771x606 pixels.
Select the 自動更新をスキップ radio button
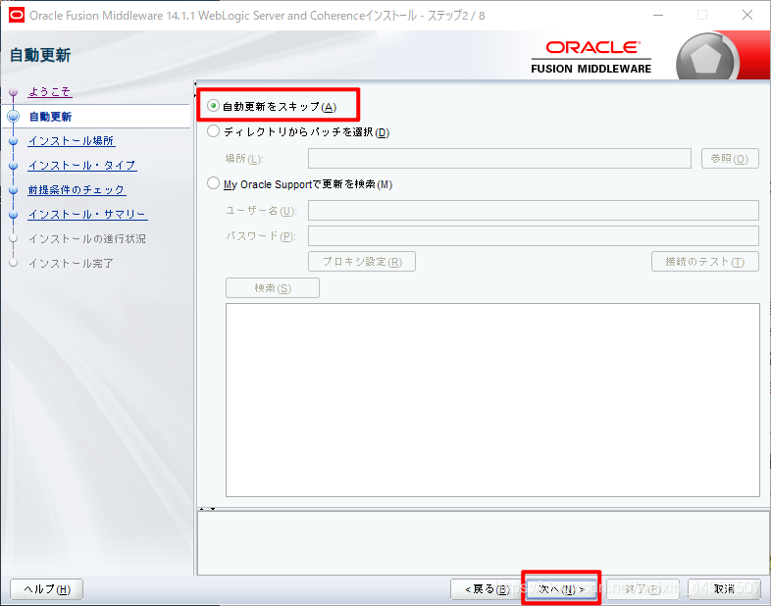point(213,106)
